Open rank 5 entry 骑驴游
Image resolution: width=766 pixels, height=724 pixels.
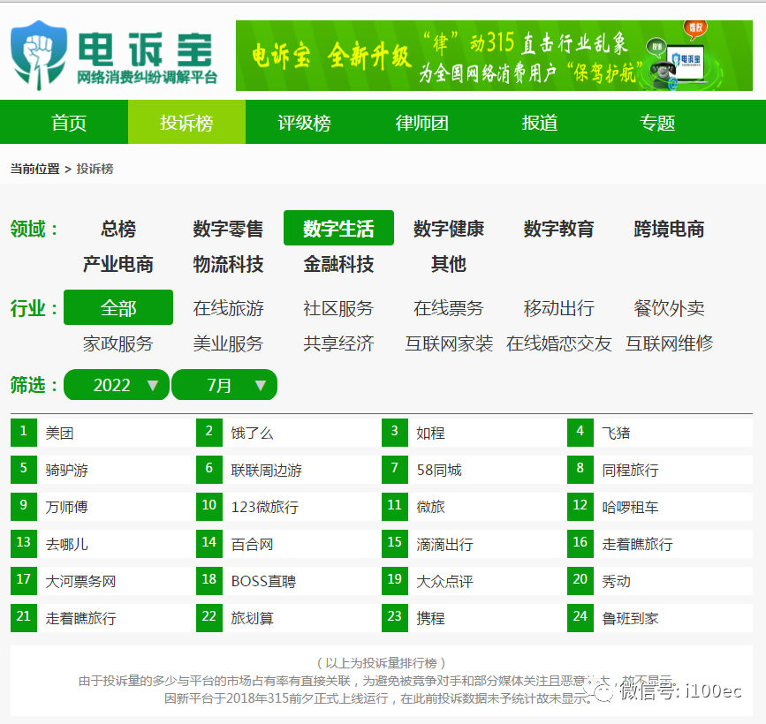(x=67, y=470)
